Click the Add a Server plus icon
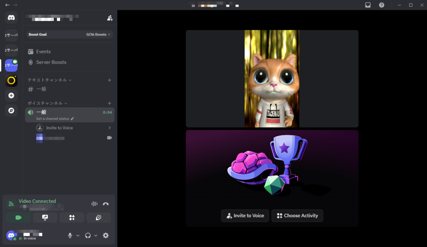The height and width of the screenshot is (247, 427). coord(11,95)
